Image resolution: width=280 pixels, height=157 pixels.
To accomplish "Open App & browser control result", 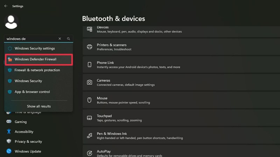I will (38, 92).
